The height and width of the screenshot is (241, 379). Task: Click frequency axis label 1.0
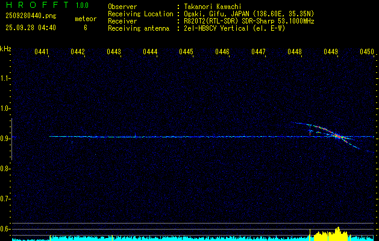(5, 108)
